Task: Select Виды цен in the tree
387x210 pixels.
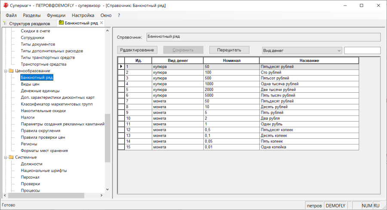Action: 30,84
